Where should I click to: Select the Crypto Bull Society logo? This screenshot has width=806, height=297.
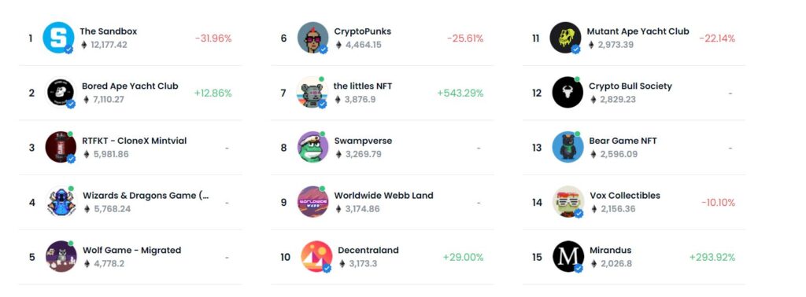point(568,93)
